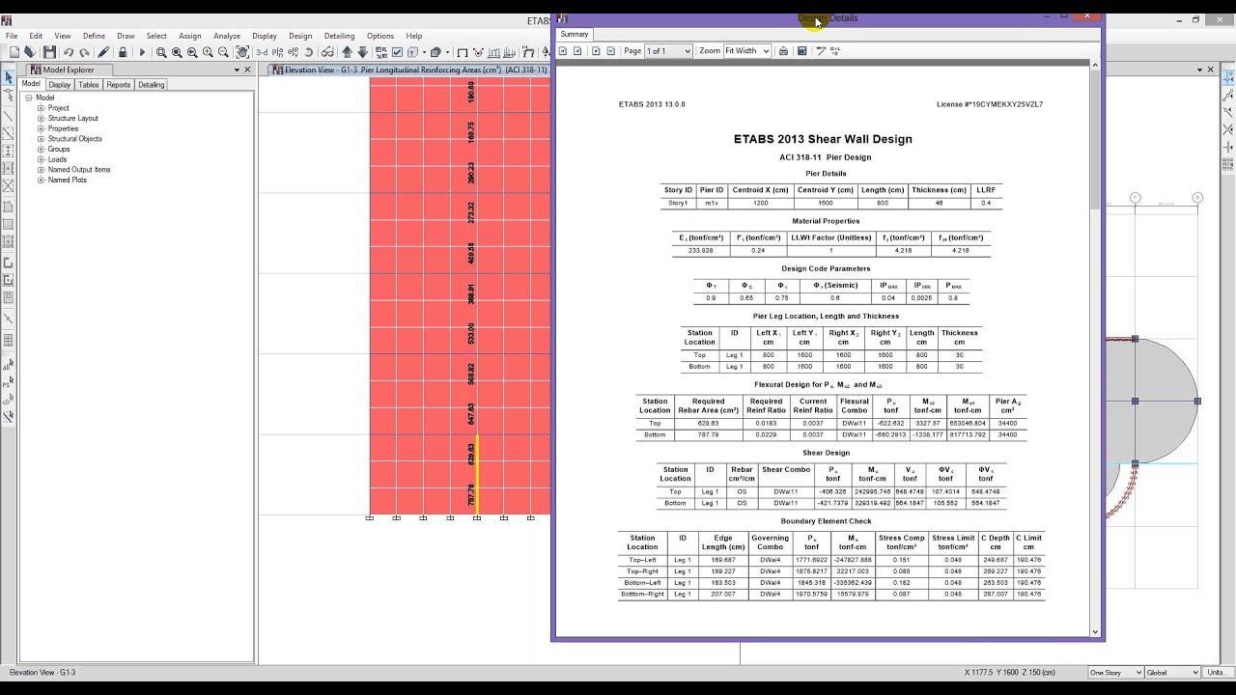Click the Move Up in List arrow
1236x695 pixels.
click(348, 52)
